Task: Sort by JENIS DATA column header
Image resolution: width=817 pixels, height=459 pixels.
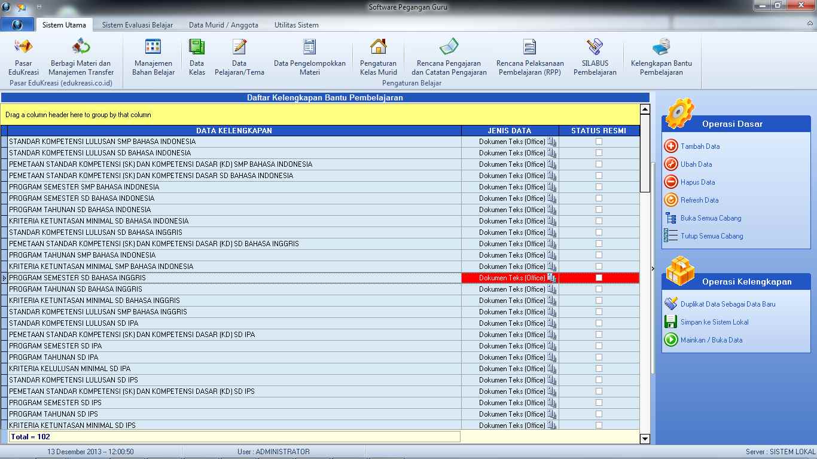Action: [510, 130]
